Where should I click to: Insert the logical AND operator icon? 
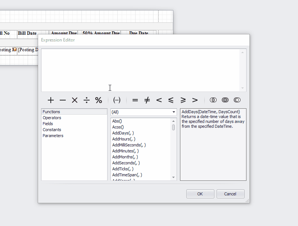click(x=213, y=100)
